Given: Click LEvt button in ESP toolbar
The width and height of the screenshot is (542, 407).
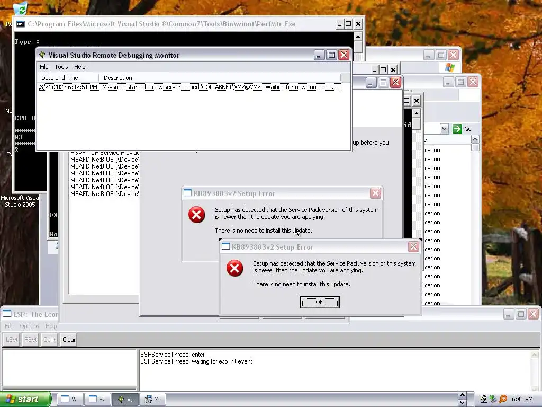Looking at the screenshot, I should (x=12, y=340).
